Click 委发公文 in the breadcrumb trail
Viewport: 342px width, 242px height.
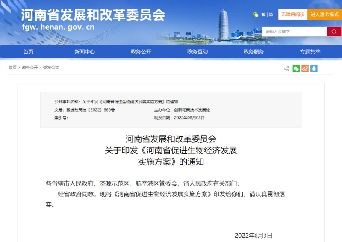click(51, 68)
